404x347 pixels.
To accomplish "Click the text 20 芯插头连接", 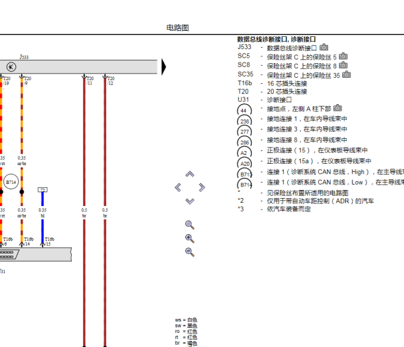I will click(287, 92).
